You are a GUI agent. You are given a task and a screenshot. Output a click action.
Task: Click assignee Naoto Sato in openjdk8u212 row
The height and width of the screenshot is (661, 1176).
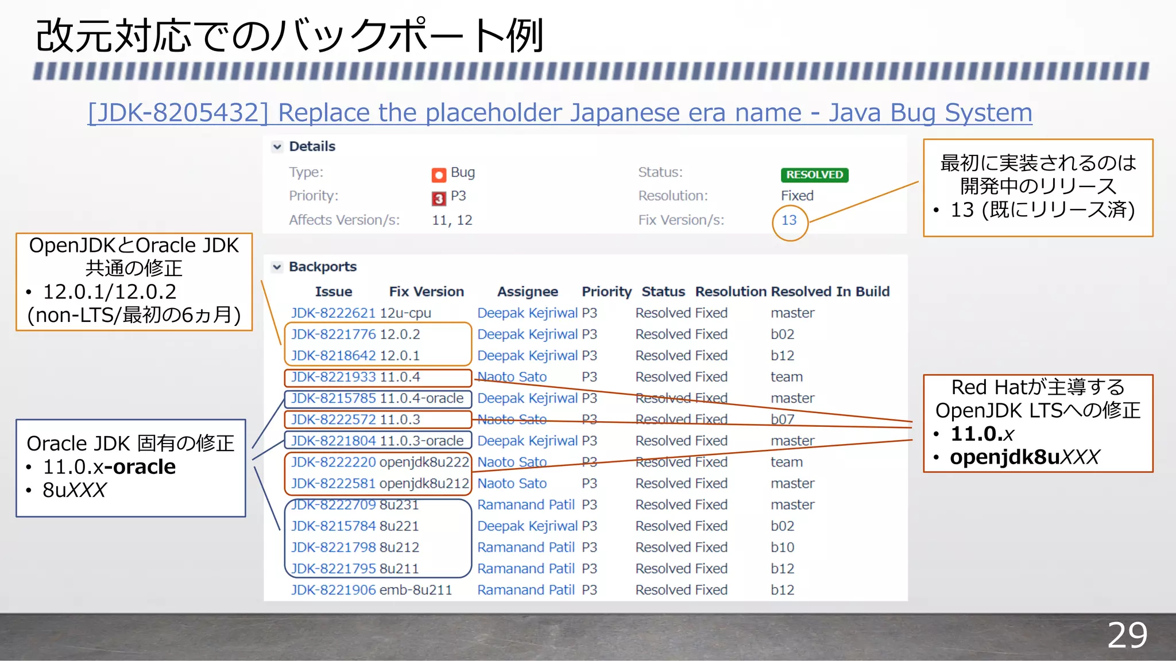(x=512, y=484)
